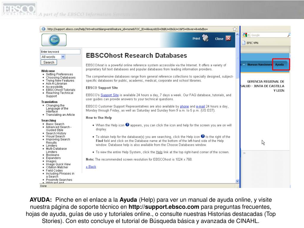Viewport: 304px width, 228px height.
Task: Click the bookmark star in address bar
Action: coord(235,29)
